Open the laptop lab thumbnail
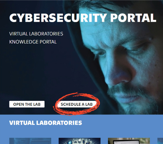The height and width of the screenshot is (144, 163). click(x=129, y=141)
